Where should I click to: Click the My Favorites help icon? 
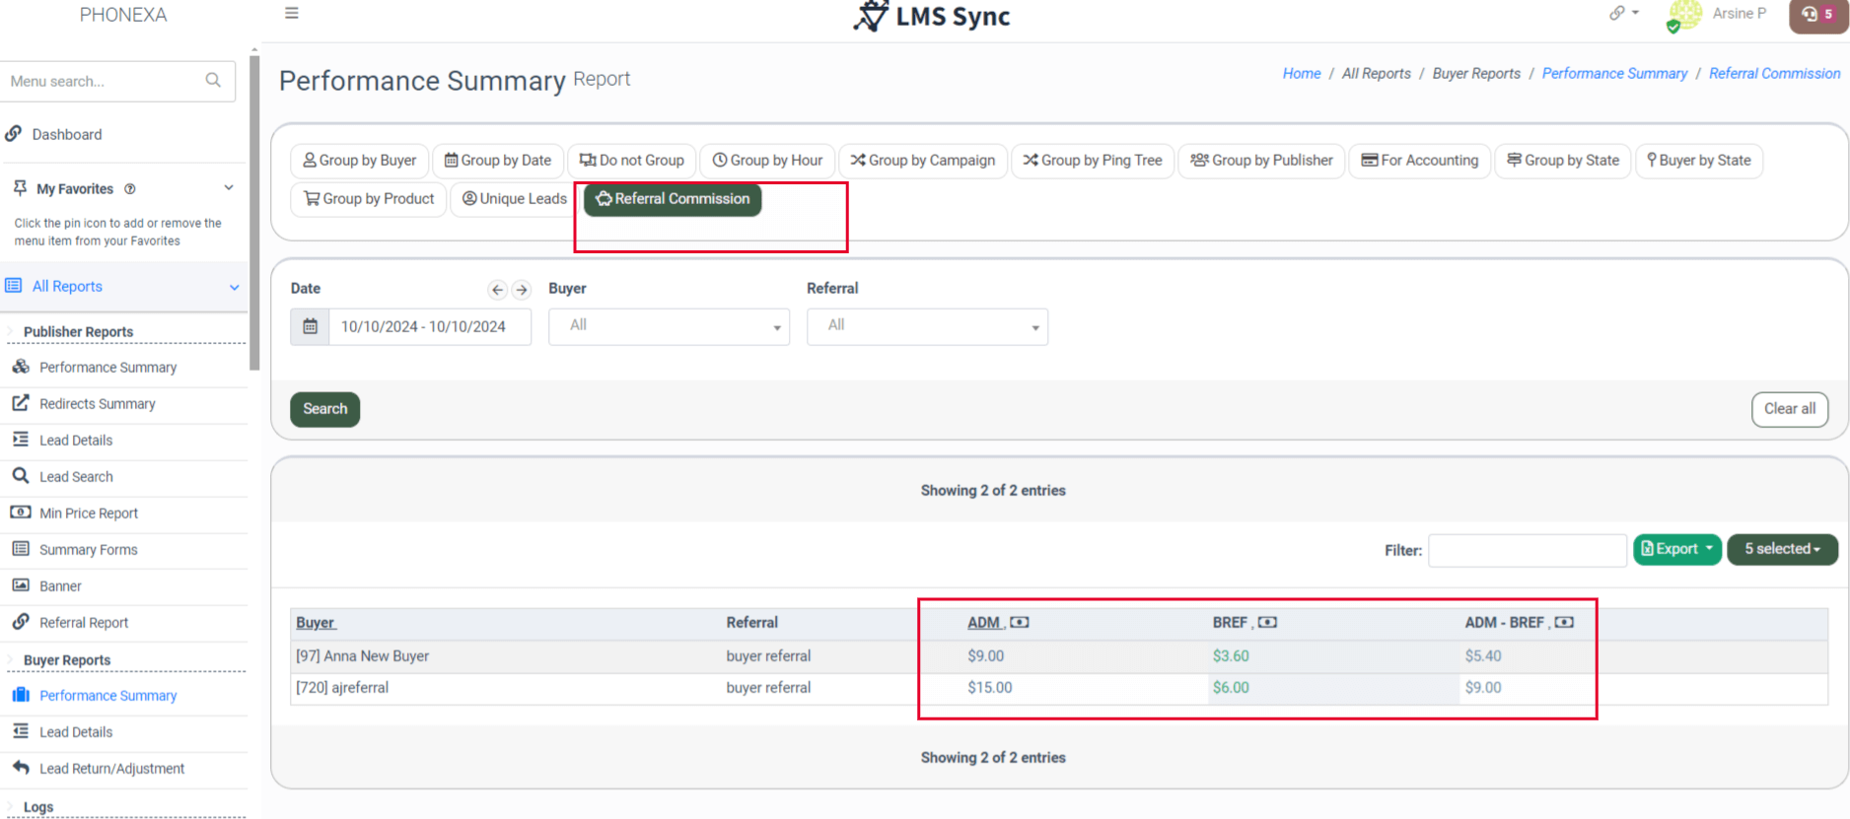coord(130,189)
